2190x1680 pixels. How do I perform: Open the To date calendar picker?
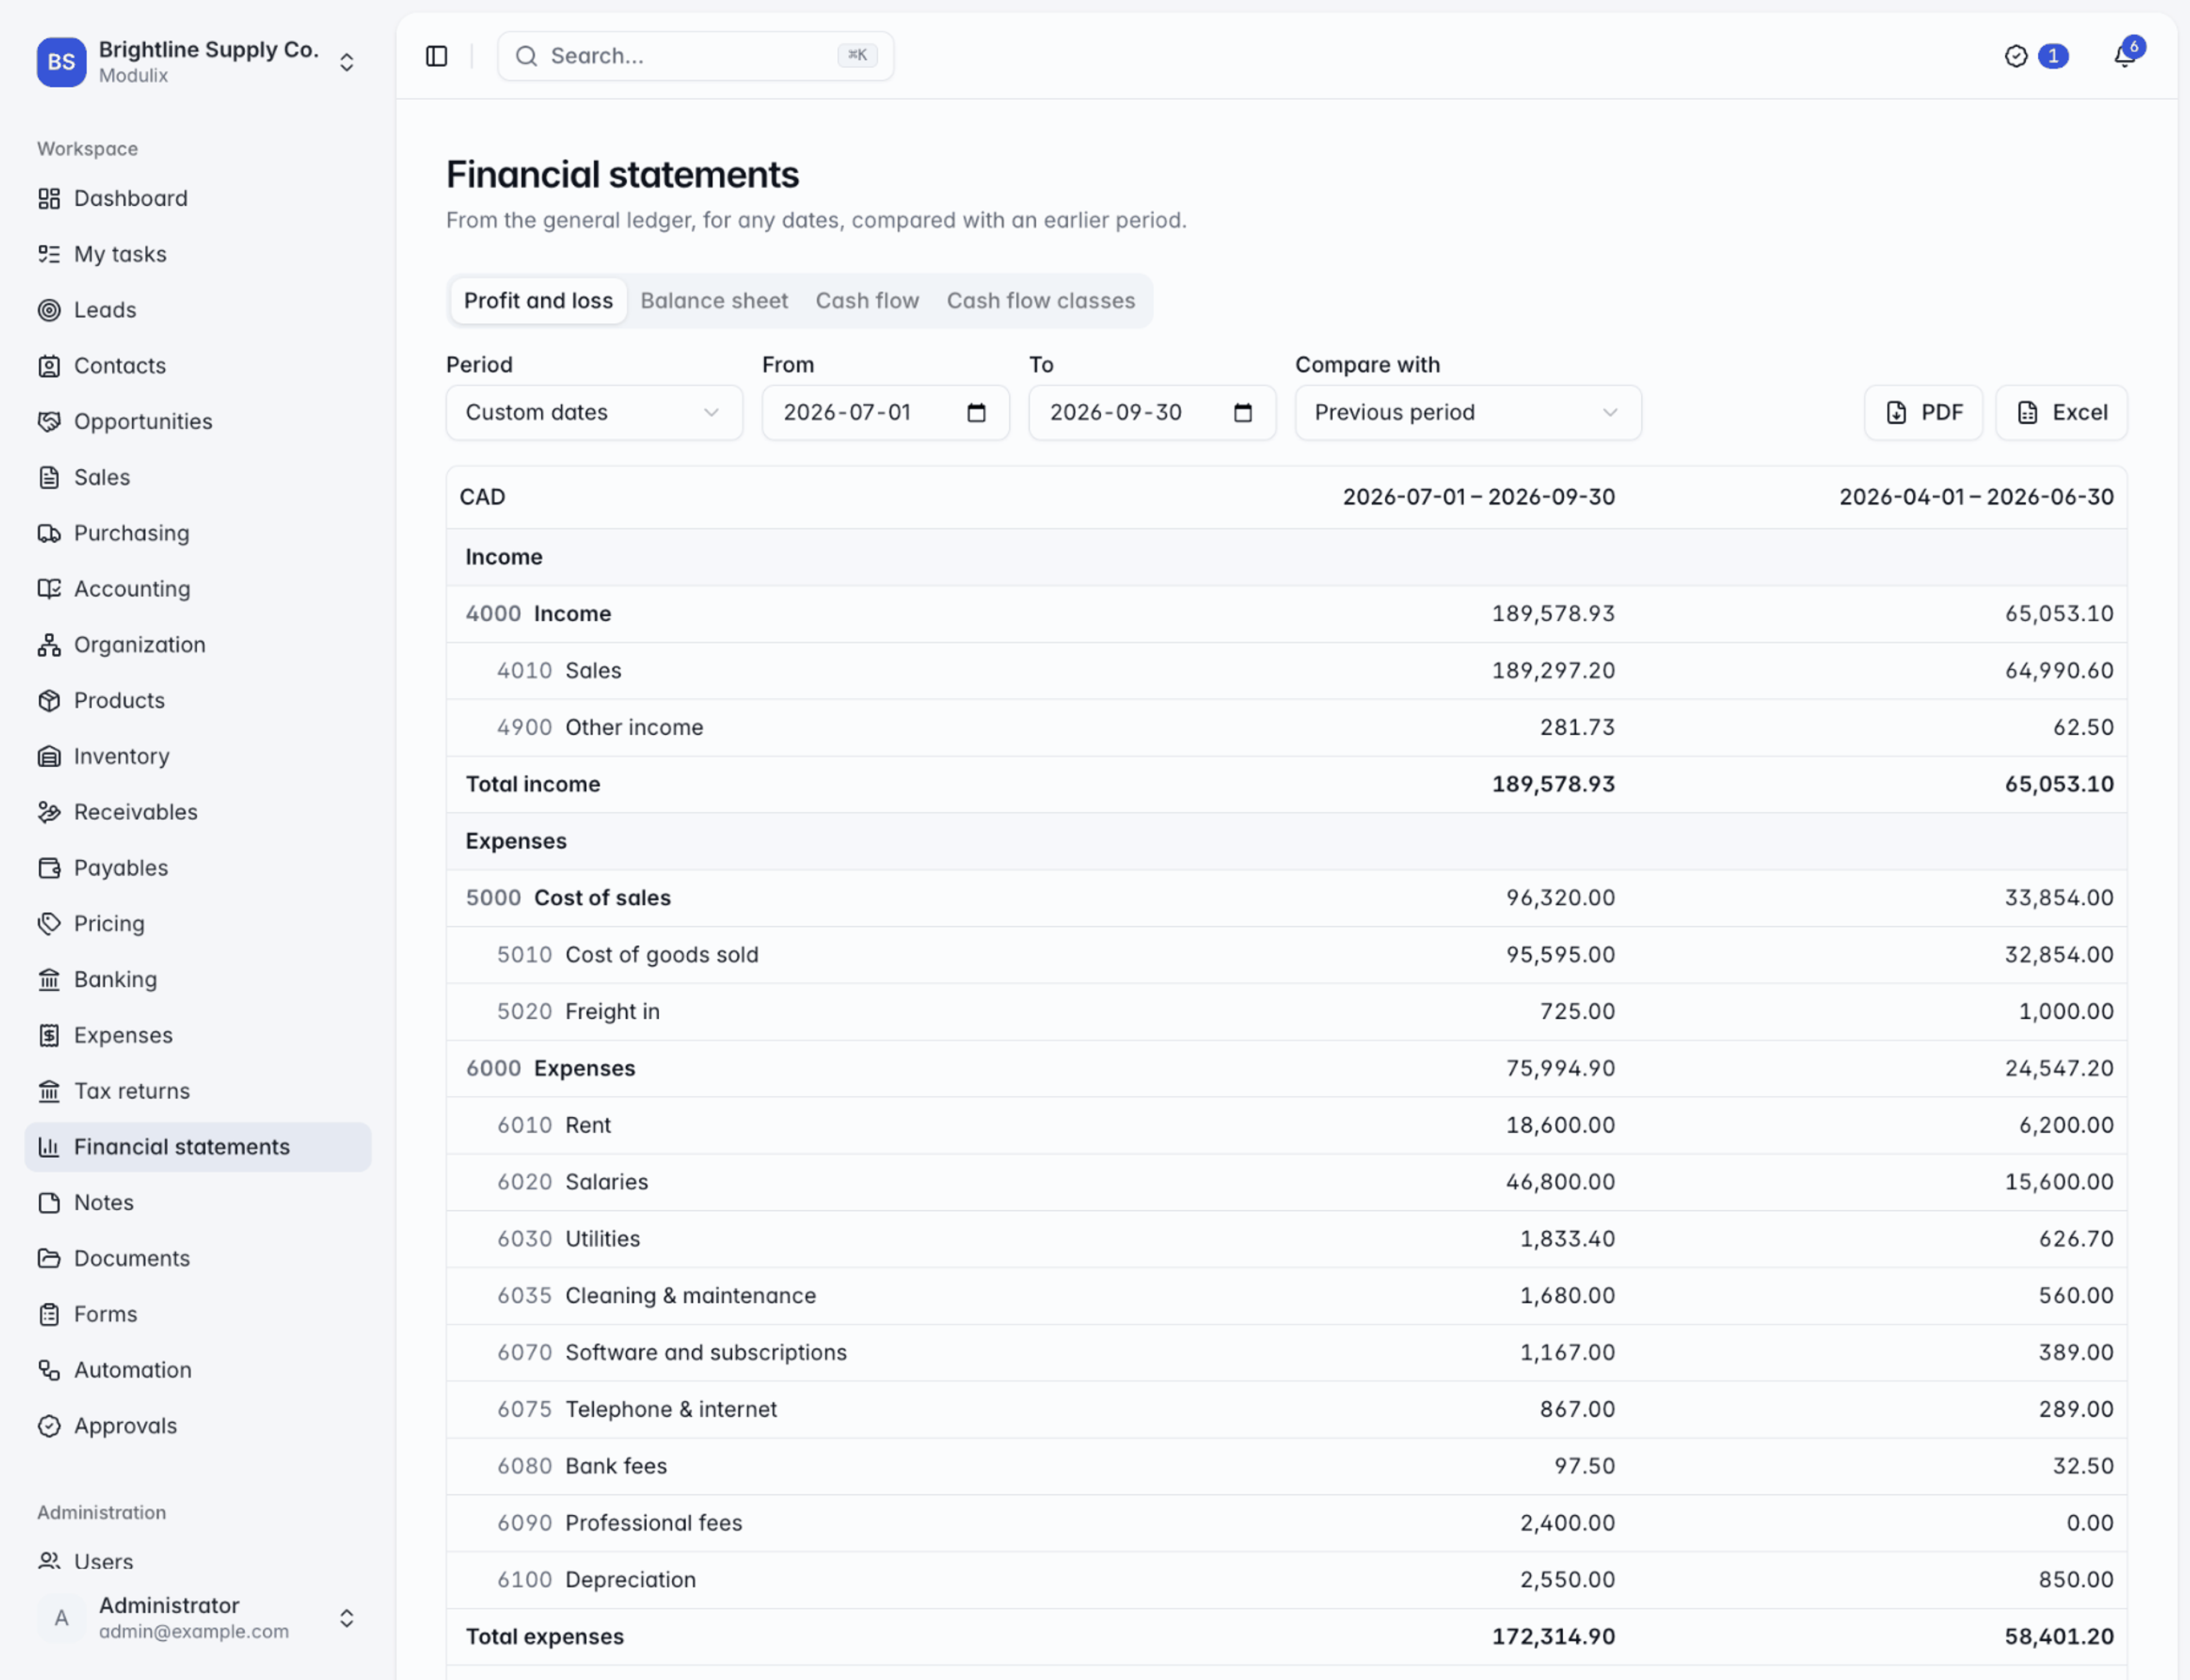[x=1243, y=412]
